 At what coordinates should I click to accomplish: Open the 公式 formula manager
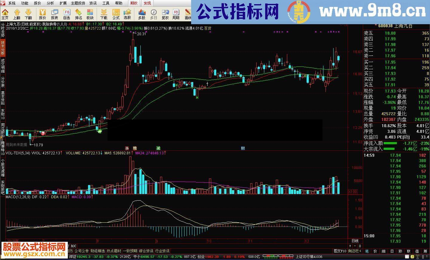tap(116, 13)
